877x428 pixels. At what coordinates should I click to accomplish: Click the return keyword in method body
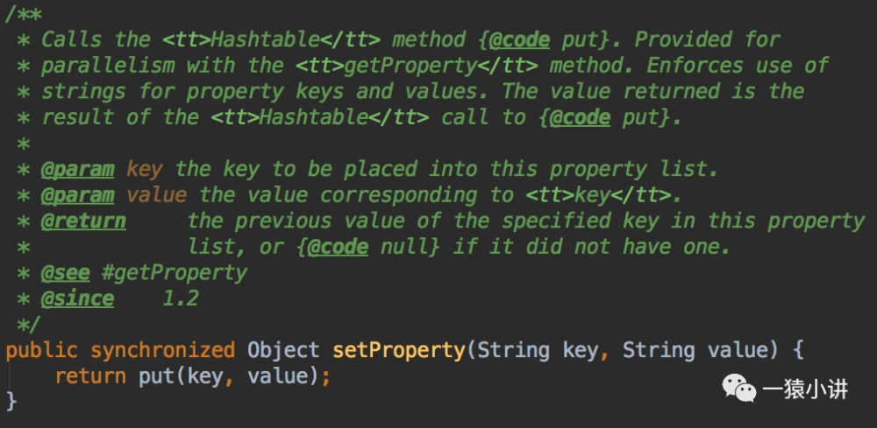pyautogui.click(x=89, y=377)
